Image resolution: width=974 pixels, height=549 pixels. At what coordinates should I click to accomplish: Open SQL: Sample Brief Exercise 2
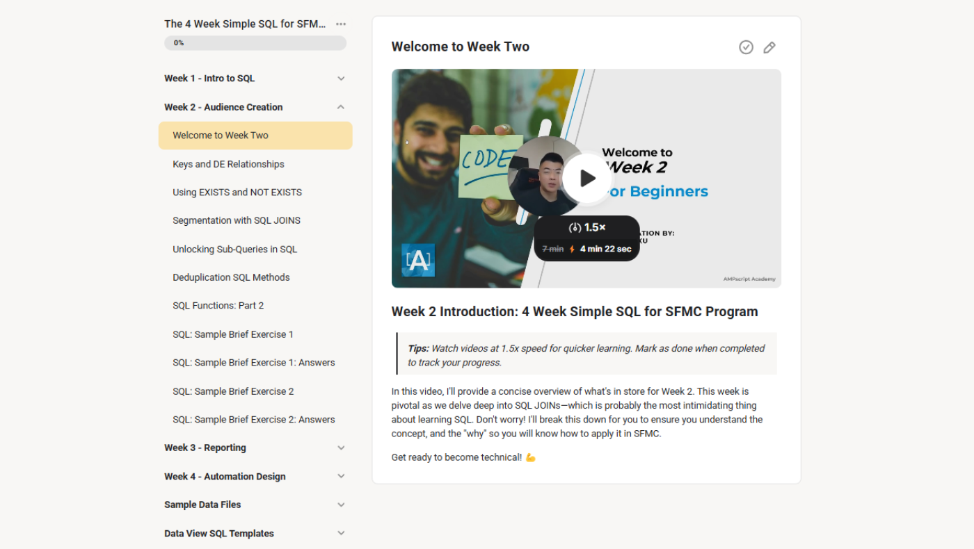[x=233, y=391]
